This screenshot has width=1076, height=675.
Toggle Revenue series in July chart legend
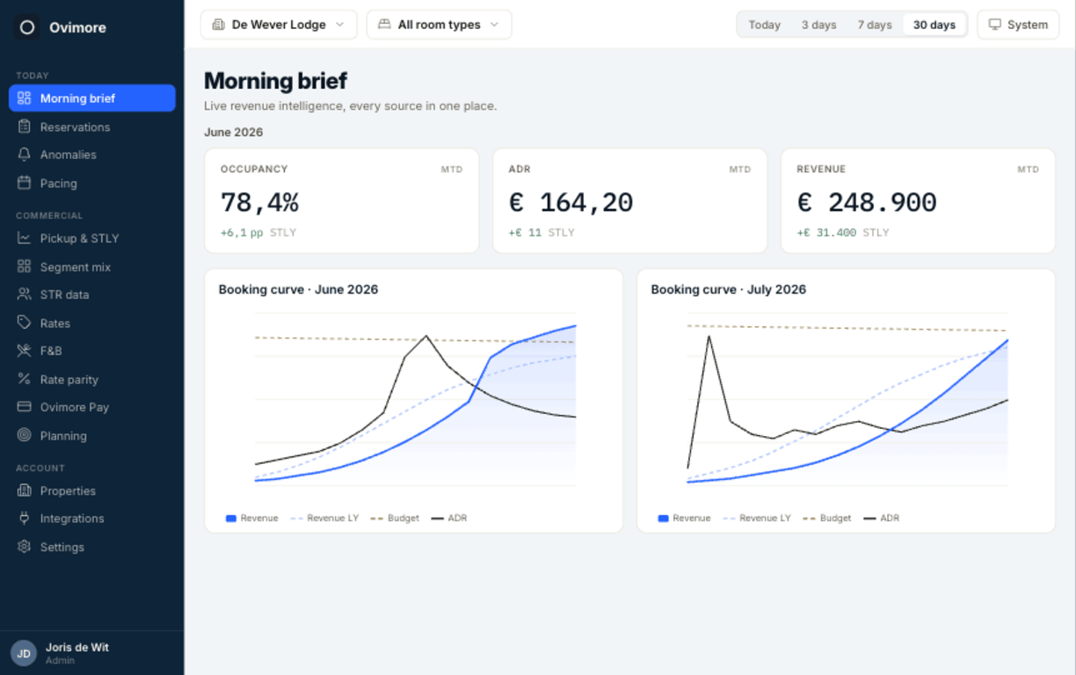685,519
